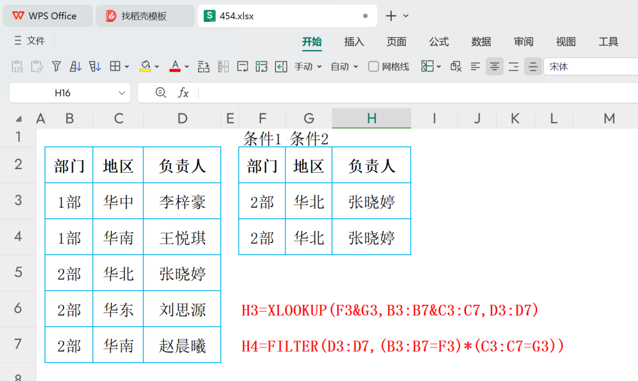This screenshot has width=638, height=381.
Task: Click cell containing 王悦琪
Action: 183,237
